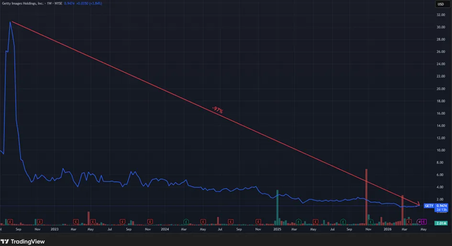Screen dimensions: 452x246
Task: Click the 1W interval in the chart legend
Action: [x=49, y=3]
